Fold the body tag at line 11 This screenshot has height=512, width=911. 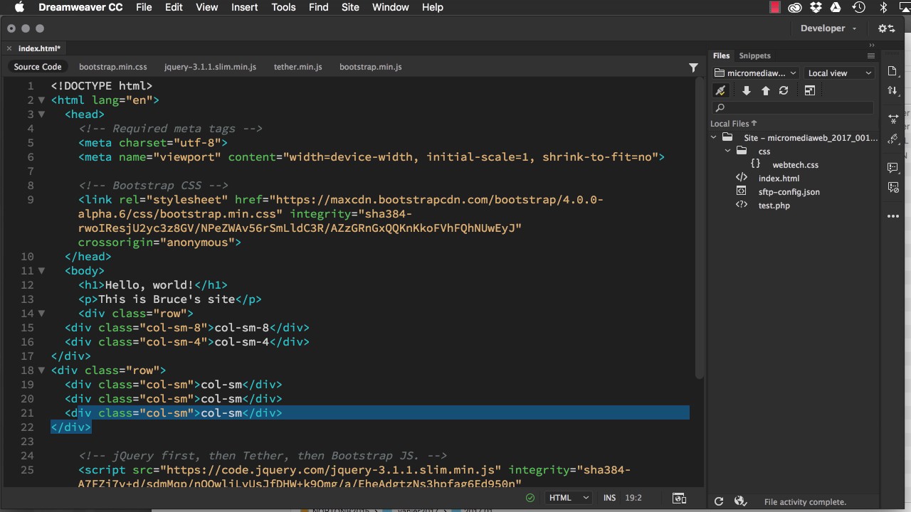41,270
